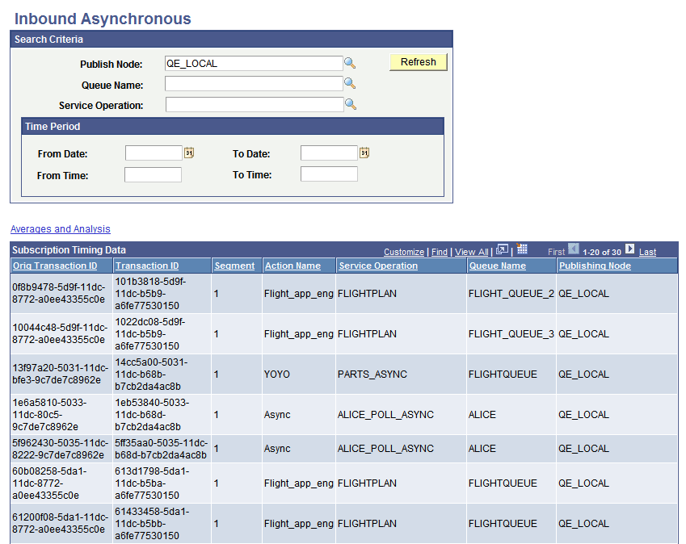Open the From Date calendar picker
This screenshot has width=686, height=544.
[188, 152]
